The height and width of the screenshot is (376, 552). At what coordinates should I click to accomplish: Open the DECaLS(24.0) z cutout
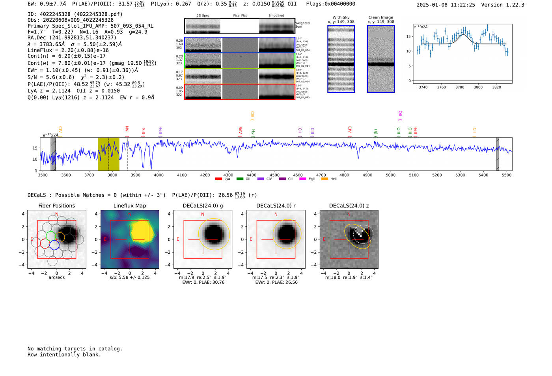click(x=349, y=239)
